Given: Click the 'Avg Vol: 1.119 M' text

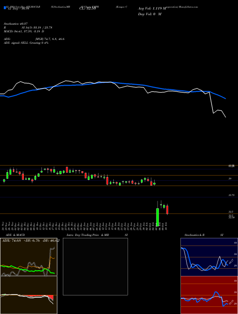Looking at the screenshot, I should (x=152, y=9).
